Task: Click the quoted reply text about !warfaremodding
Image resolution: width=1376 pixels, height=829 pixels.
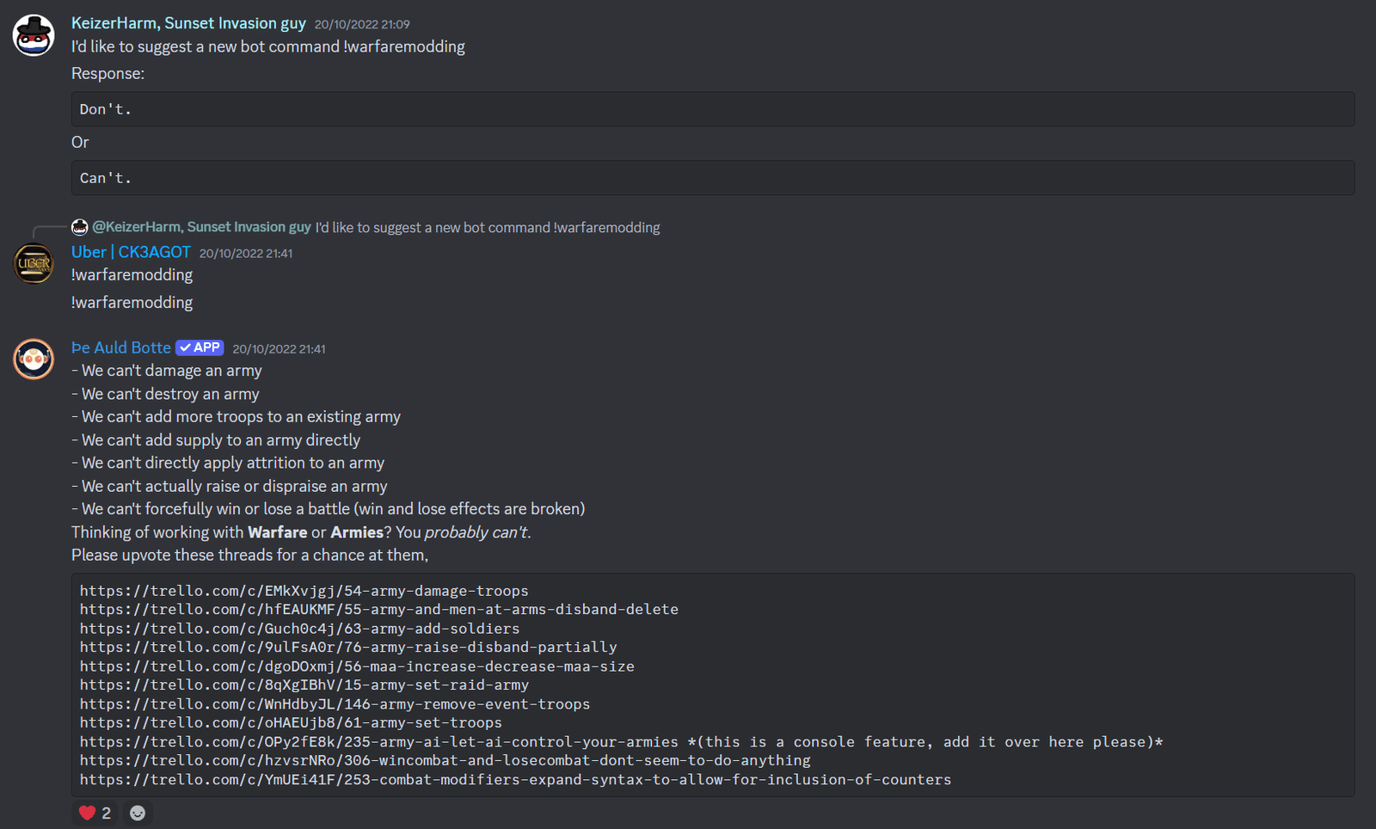Action: coord(488,227)
